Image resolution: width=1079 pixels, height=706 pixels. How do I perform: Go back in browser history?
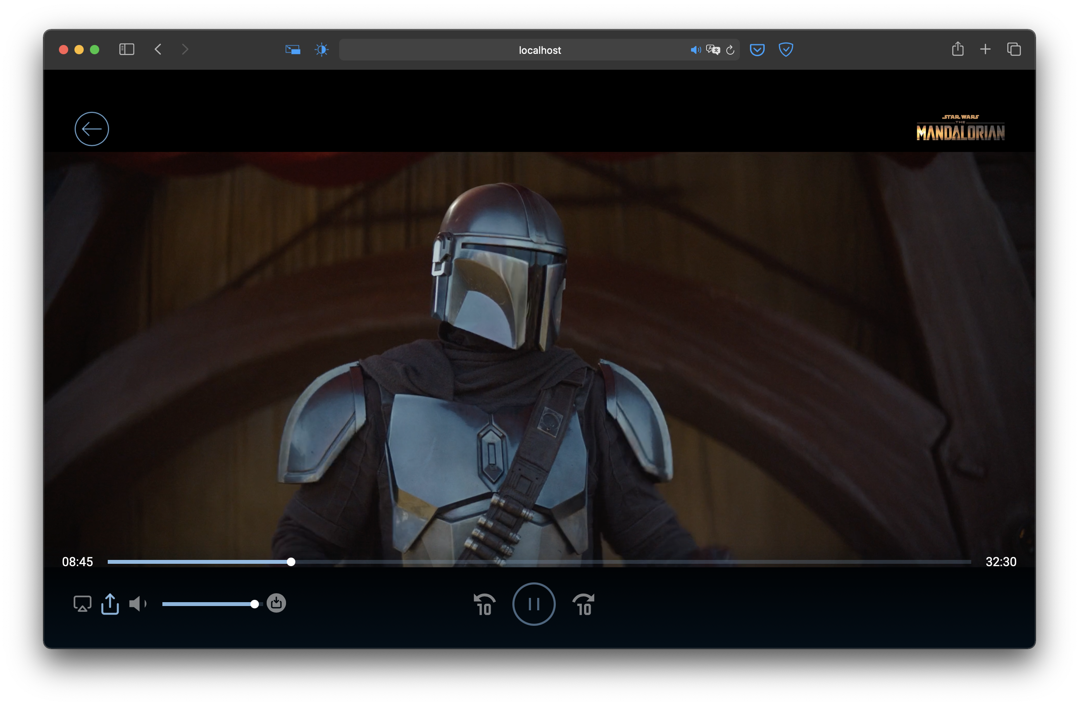(x=158, y=49)
